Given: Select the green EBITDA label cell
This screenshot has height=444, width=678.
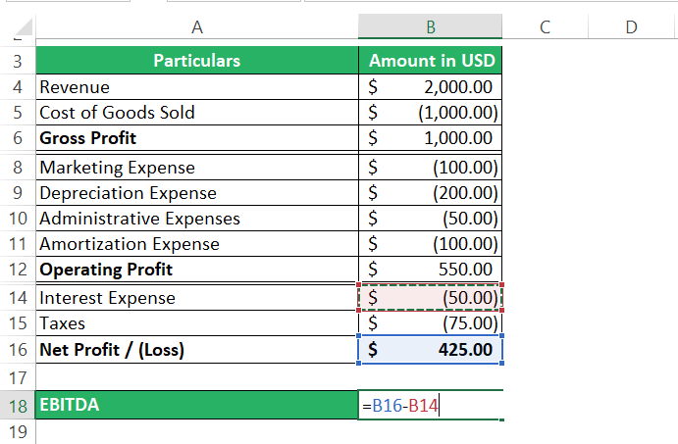Looking at the screenshot, I should pos(197,405).
